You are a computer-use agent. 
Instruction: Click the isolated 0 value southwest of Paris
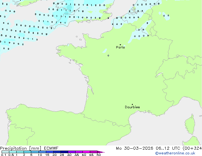tap(108, 55)
